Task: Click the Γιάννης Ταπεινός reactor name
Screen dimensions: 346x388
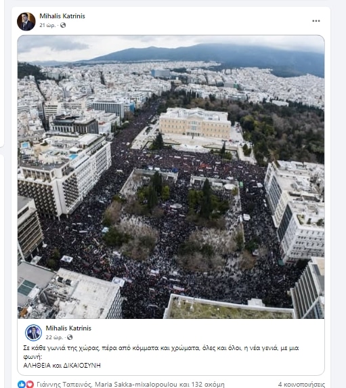Action: tap(64, 385)
